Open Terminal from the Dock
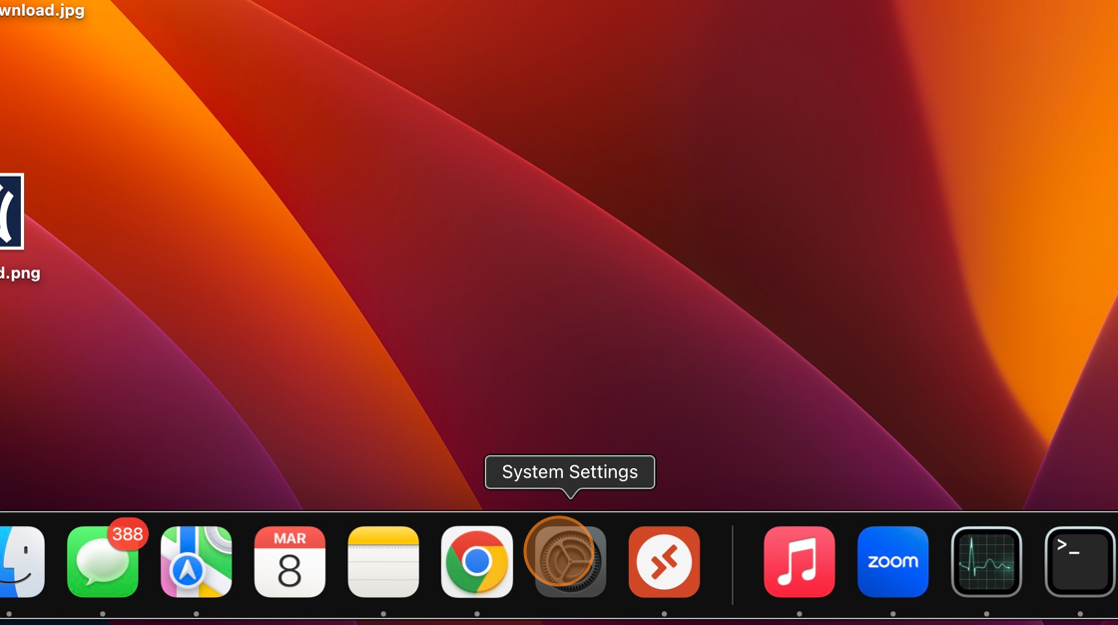Viewport: 1118px width, 625px height. click(1080, 562)
